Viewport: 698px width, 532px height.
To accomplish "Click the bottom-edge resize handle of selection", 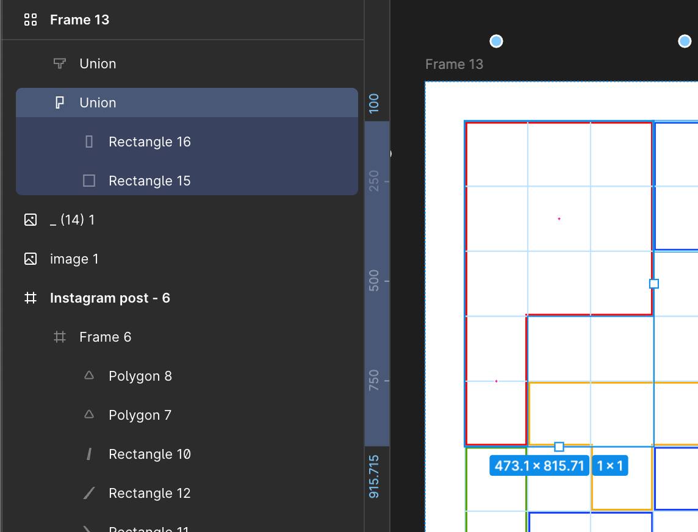I will (559, 447).
